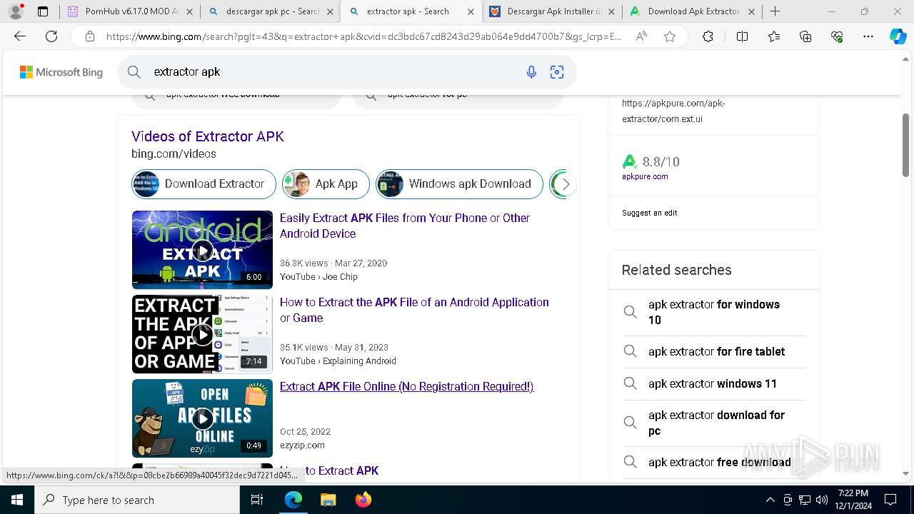Close the extractor apk search tab

[x=471, y=11]
